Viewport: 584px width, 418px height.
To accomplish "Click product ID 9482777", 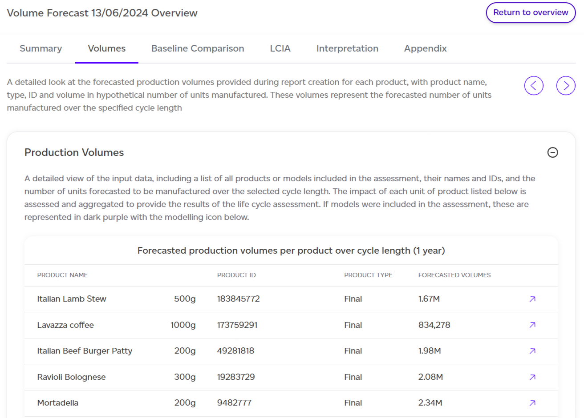I will point(234,403).
